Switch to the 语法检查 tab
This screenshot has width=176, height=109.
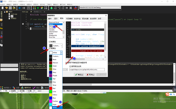click(x=85, y=19)
